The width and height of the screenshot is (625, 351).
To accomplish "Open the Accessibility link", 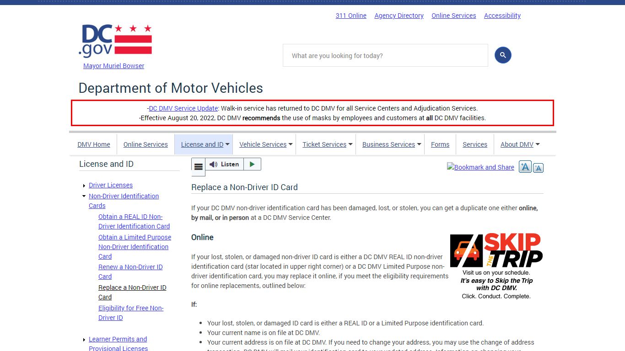I will pyautogui.click(x=502, y=16).
